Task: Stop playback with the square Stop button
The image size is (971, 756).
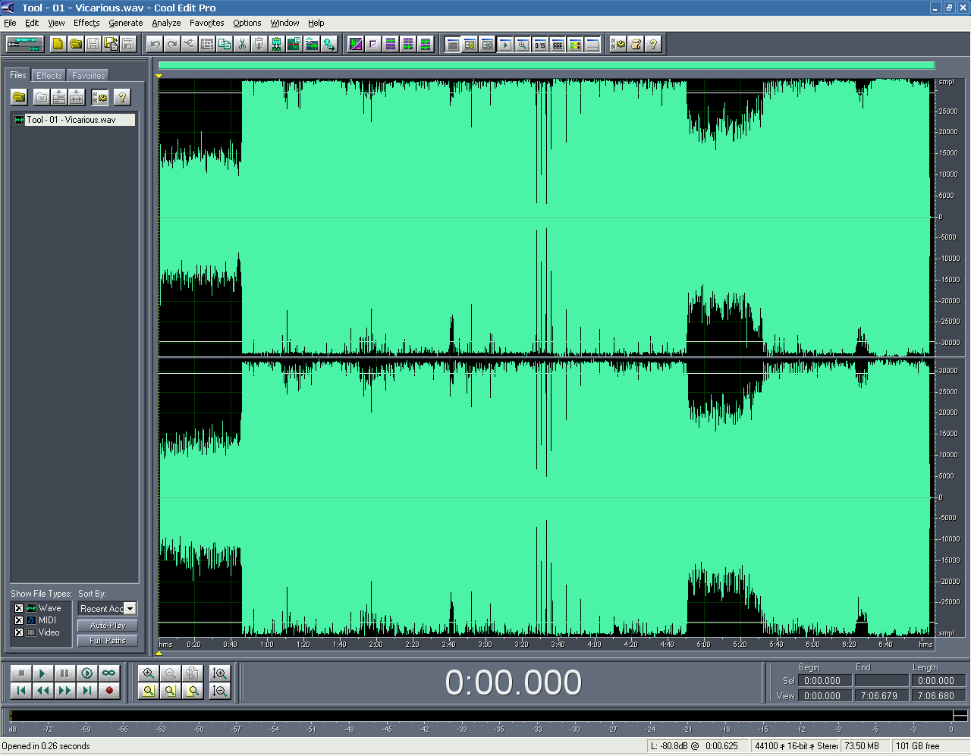Action: tap(21, 673)
